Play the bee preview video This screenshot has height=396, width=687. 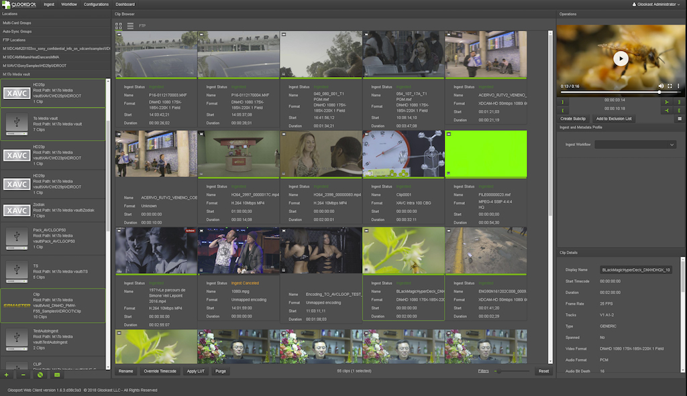621,59
